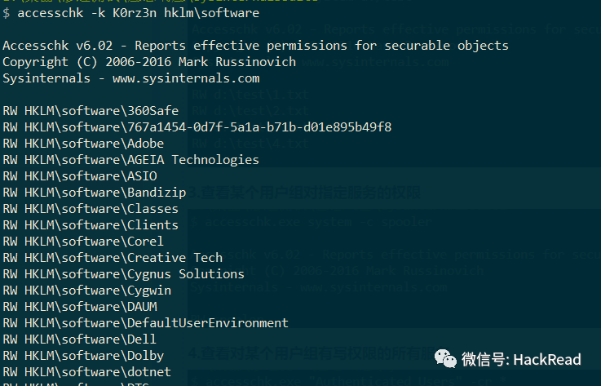Select the HKLM\software\360Safe line

[91, 111]
